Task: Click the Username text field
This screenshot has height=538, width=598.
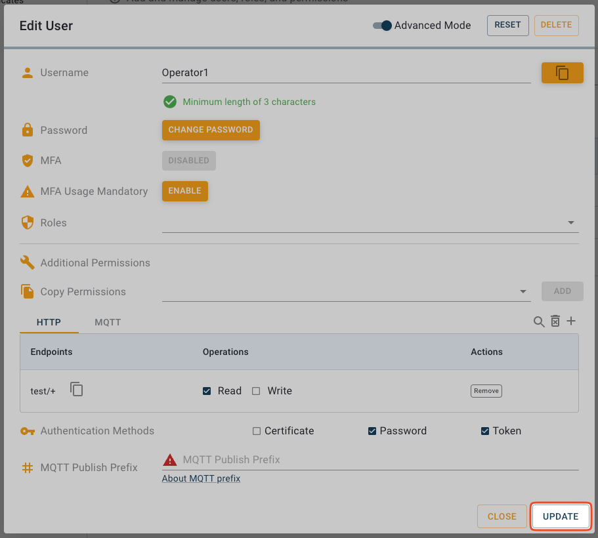Action: [x=346, y=73]
